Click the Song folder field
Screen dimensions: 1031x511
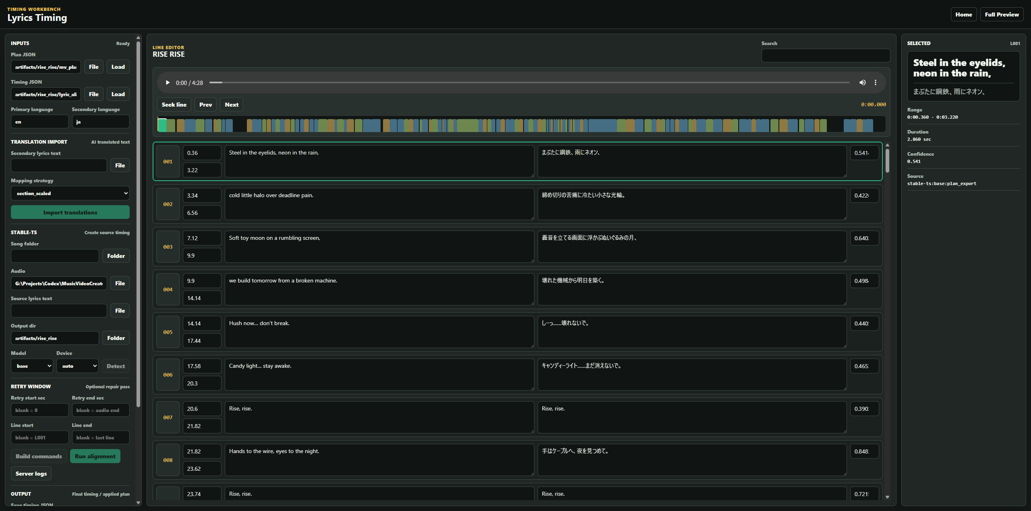pos(55,256)
